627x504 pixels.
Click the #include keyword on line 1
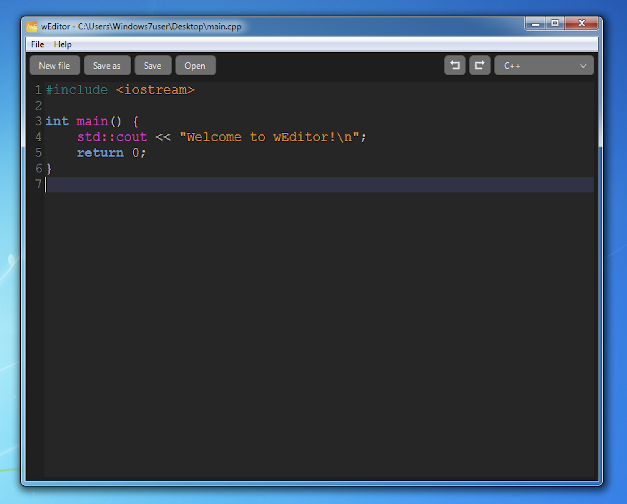(x=77, y=90)
